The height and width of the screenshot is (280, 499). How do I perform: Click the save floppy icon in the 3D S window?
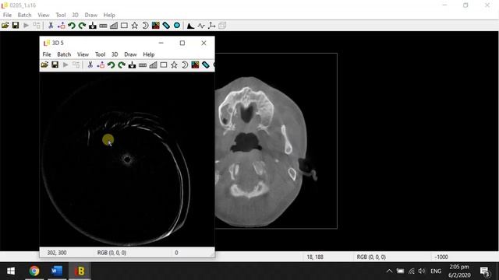(55, 65)
